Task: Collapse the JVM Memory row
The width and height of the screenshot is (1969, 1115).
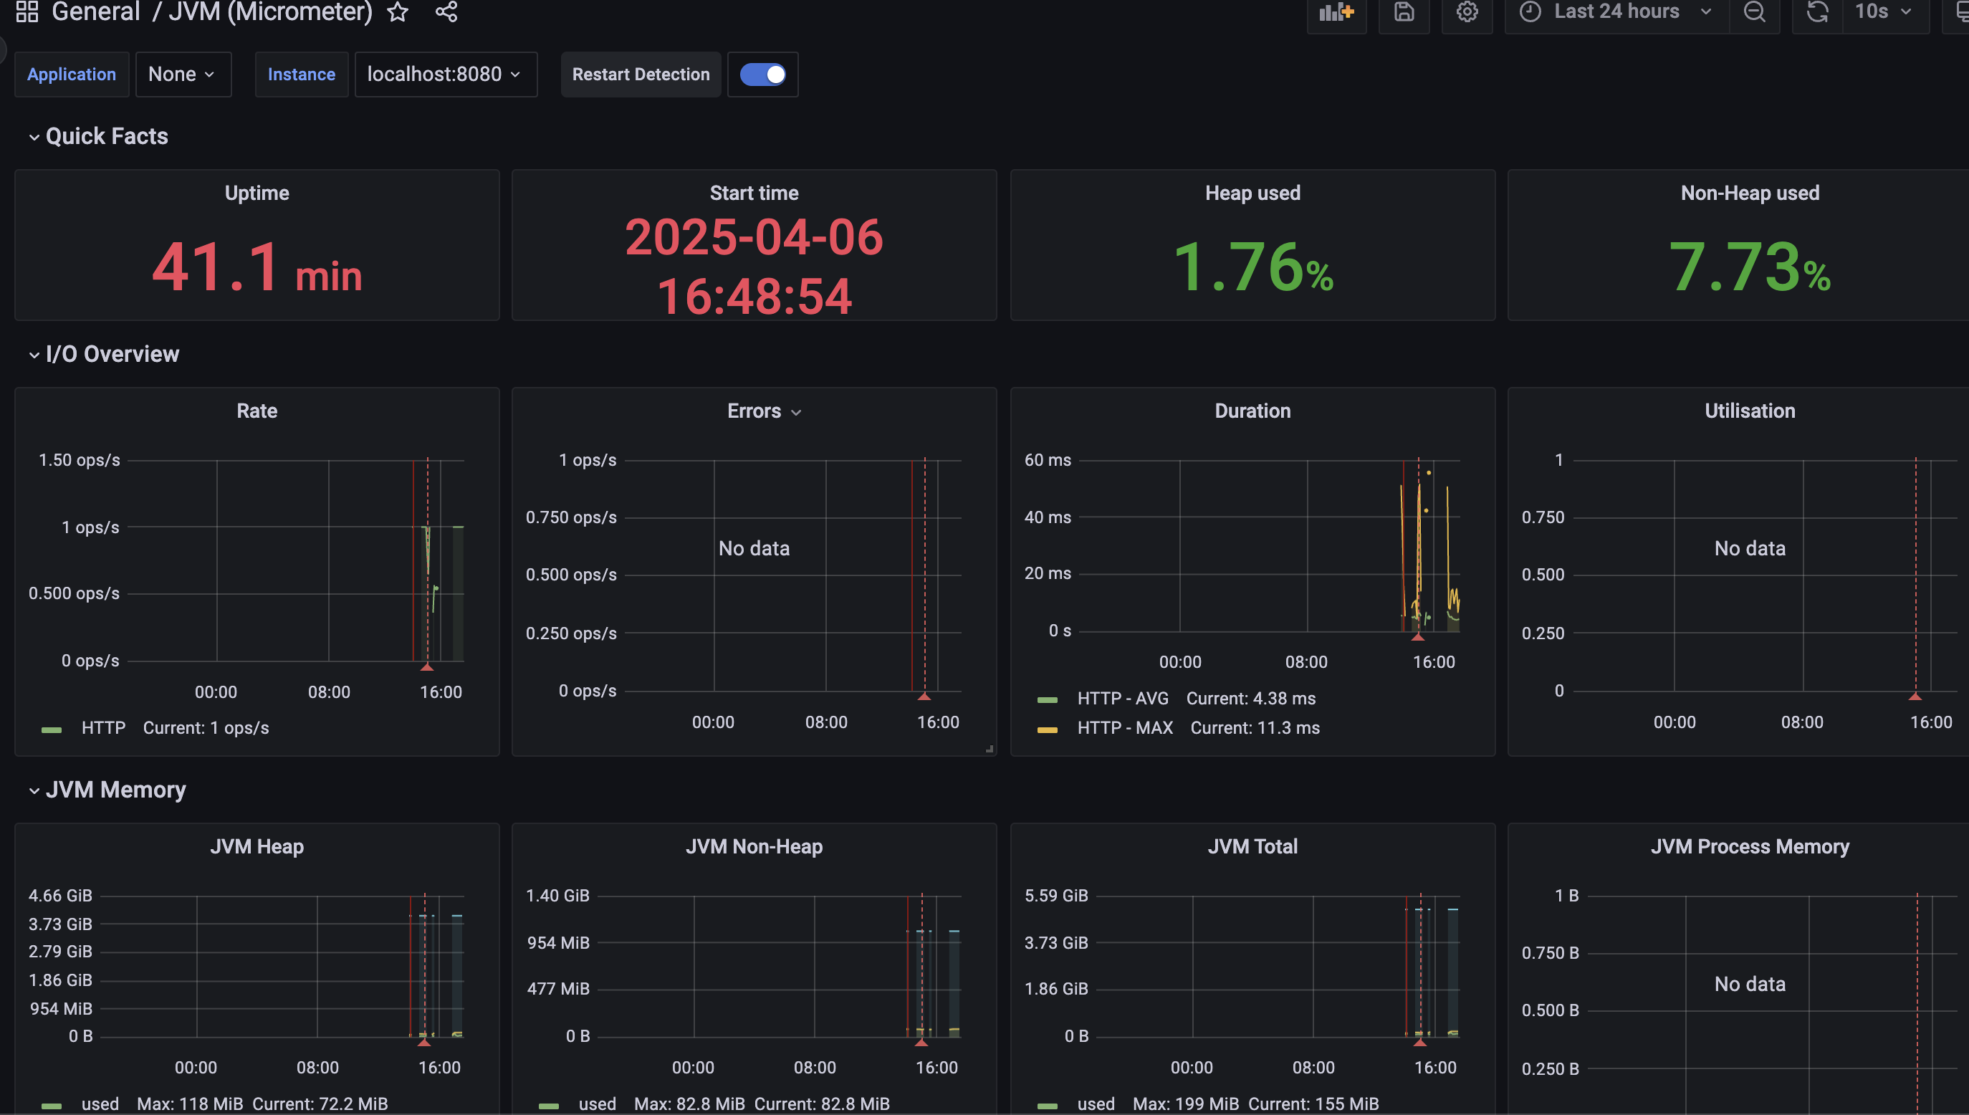Action: [115, 790]
